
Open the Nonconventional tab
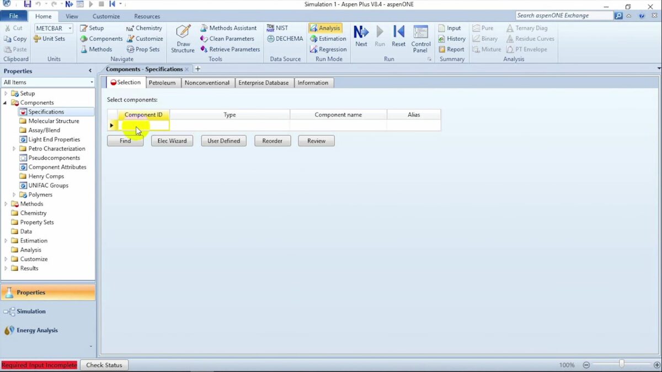(207, 83)
